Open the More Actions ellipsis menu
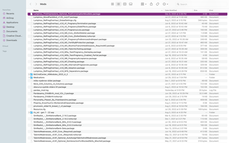 165,4
